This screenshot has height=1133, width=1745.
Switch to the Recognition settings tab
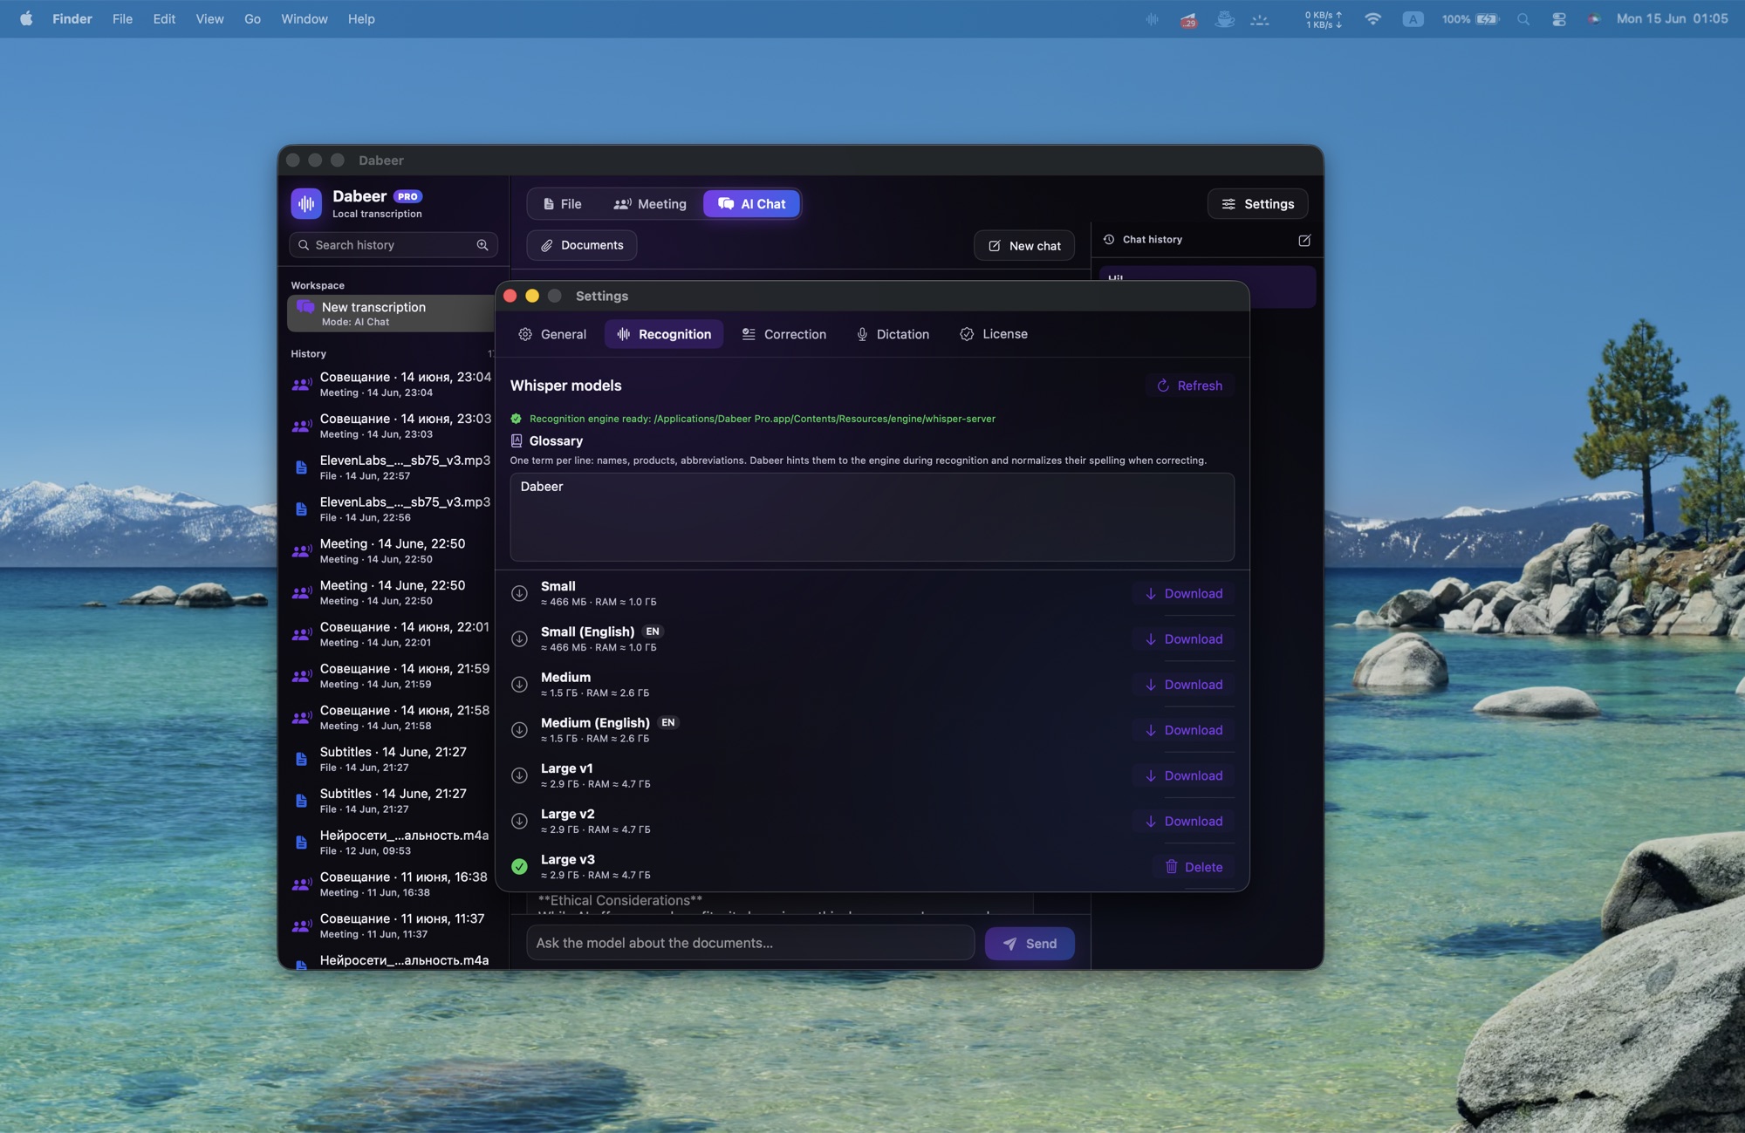[664, 334]
